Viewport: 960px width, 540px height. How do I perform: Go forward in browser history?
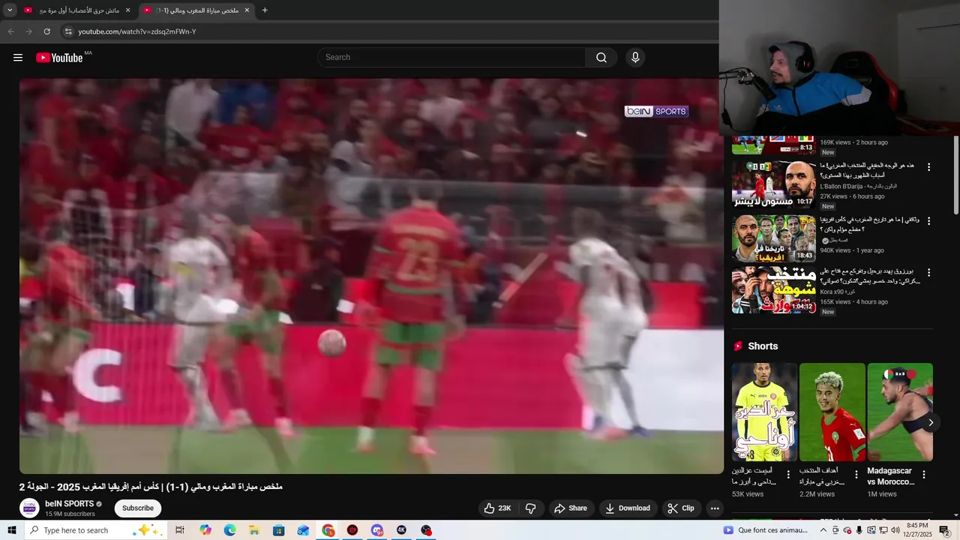28,31
